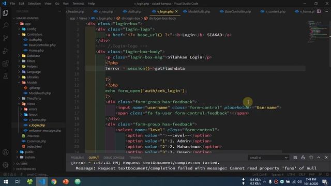Open index.html in the explorer
This screenshot has height=186, width=331.
tap(34, 147)
